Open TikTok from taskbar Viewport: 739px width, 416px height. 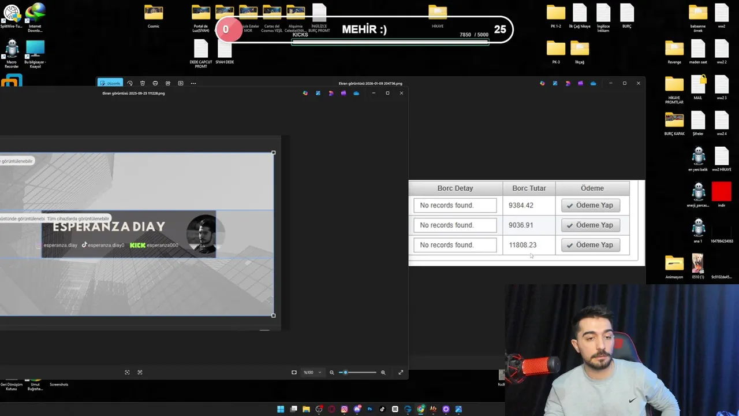tap(382, 409)
